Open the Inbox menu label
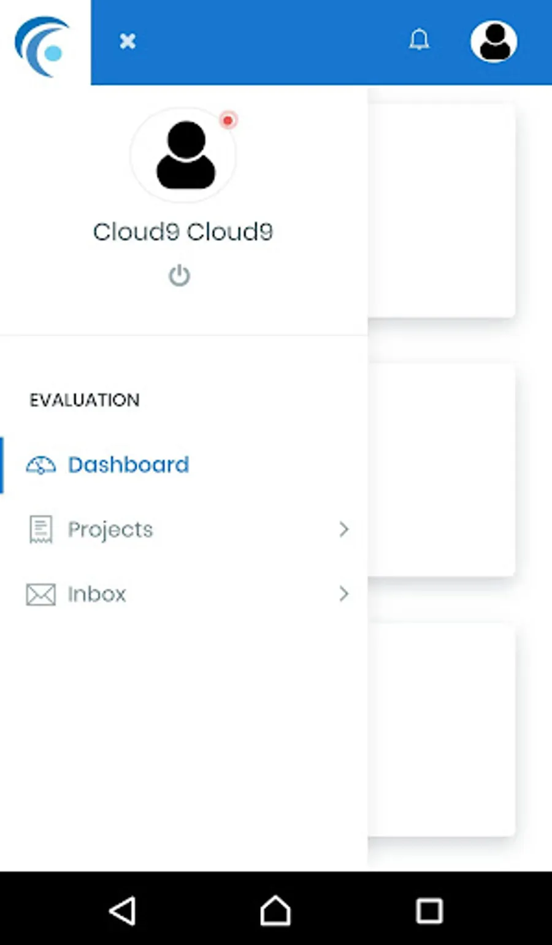 click(x=97, y=594)
